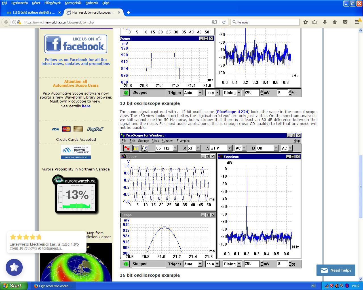The width and height of the screenshot is (363, 290).
Task: Go back using the browser back arrow
Action: [x=6, y=22]
